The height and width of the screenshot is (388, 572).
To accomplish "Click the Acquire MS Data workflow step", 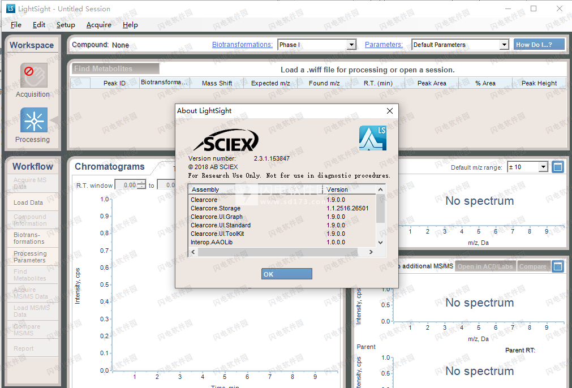I will tap(33, 183).
